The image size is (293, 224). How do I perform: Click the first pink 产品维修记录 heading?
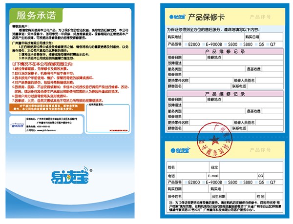pos(225,52)
